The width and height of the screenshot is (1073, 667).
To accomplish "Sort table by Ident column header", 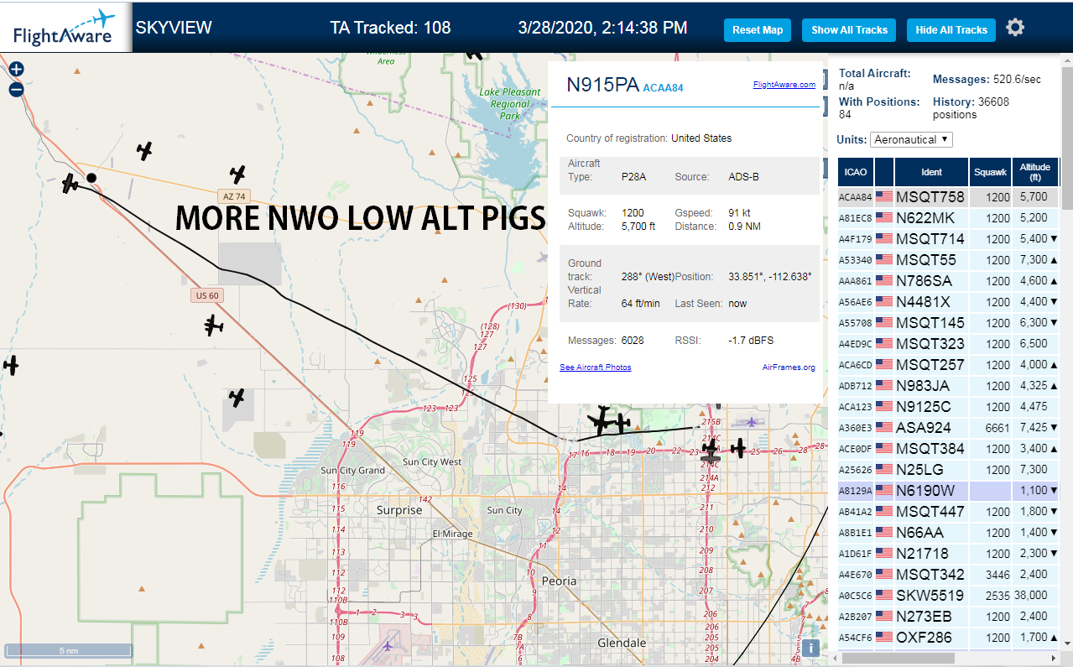I will tap(931, 172).
